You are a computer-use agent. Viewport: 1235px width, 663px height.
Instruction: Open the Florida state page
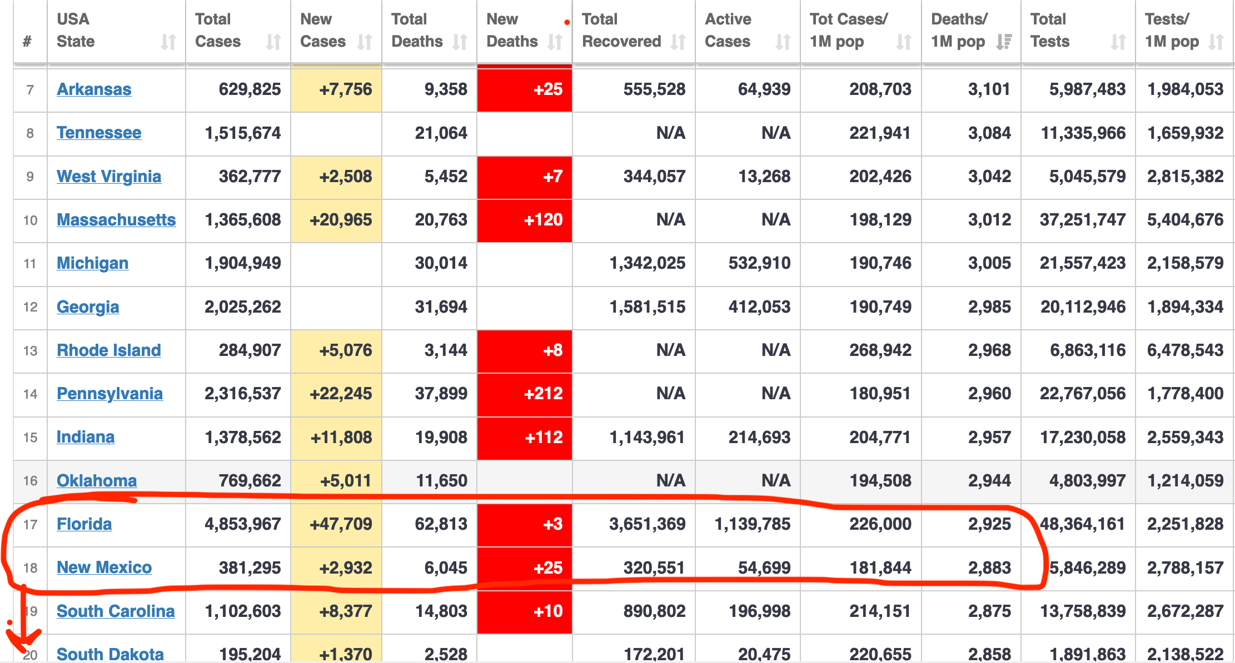tap(84, 524)
